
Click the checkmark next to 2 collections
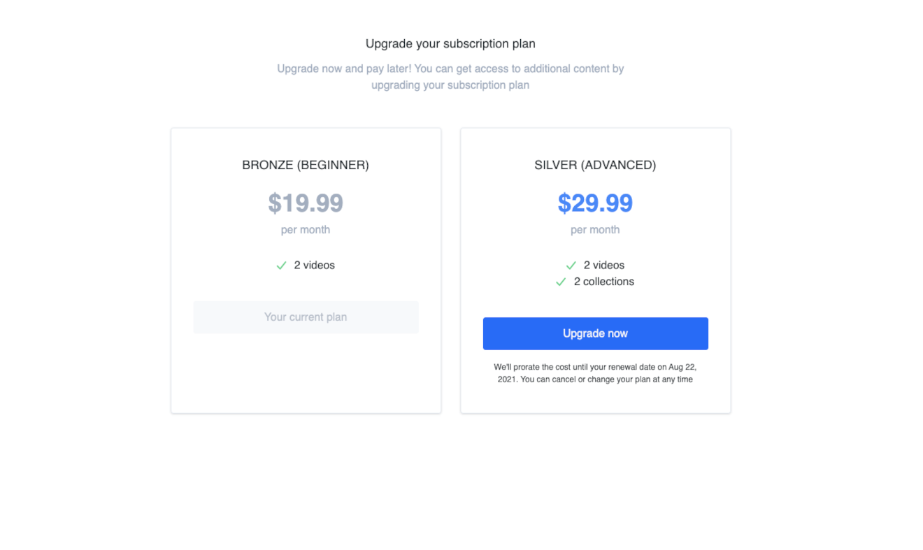pos(561,282)
